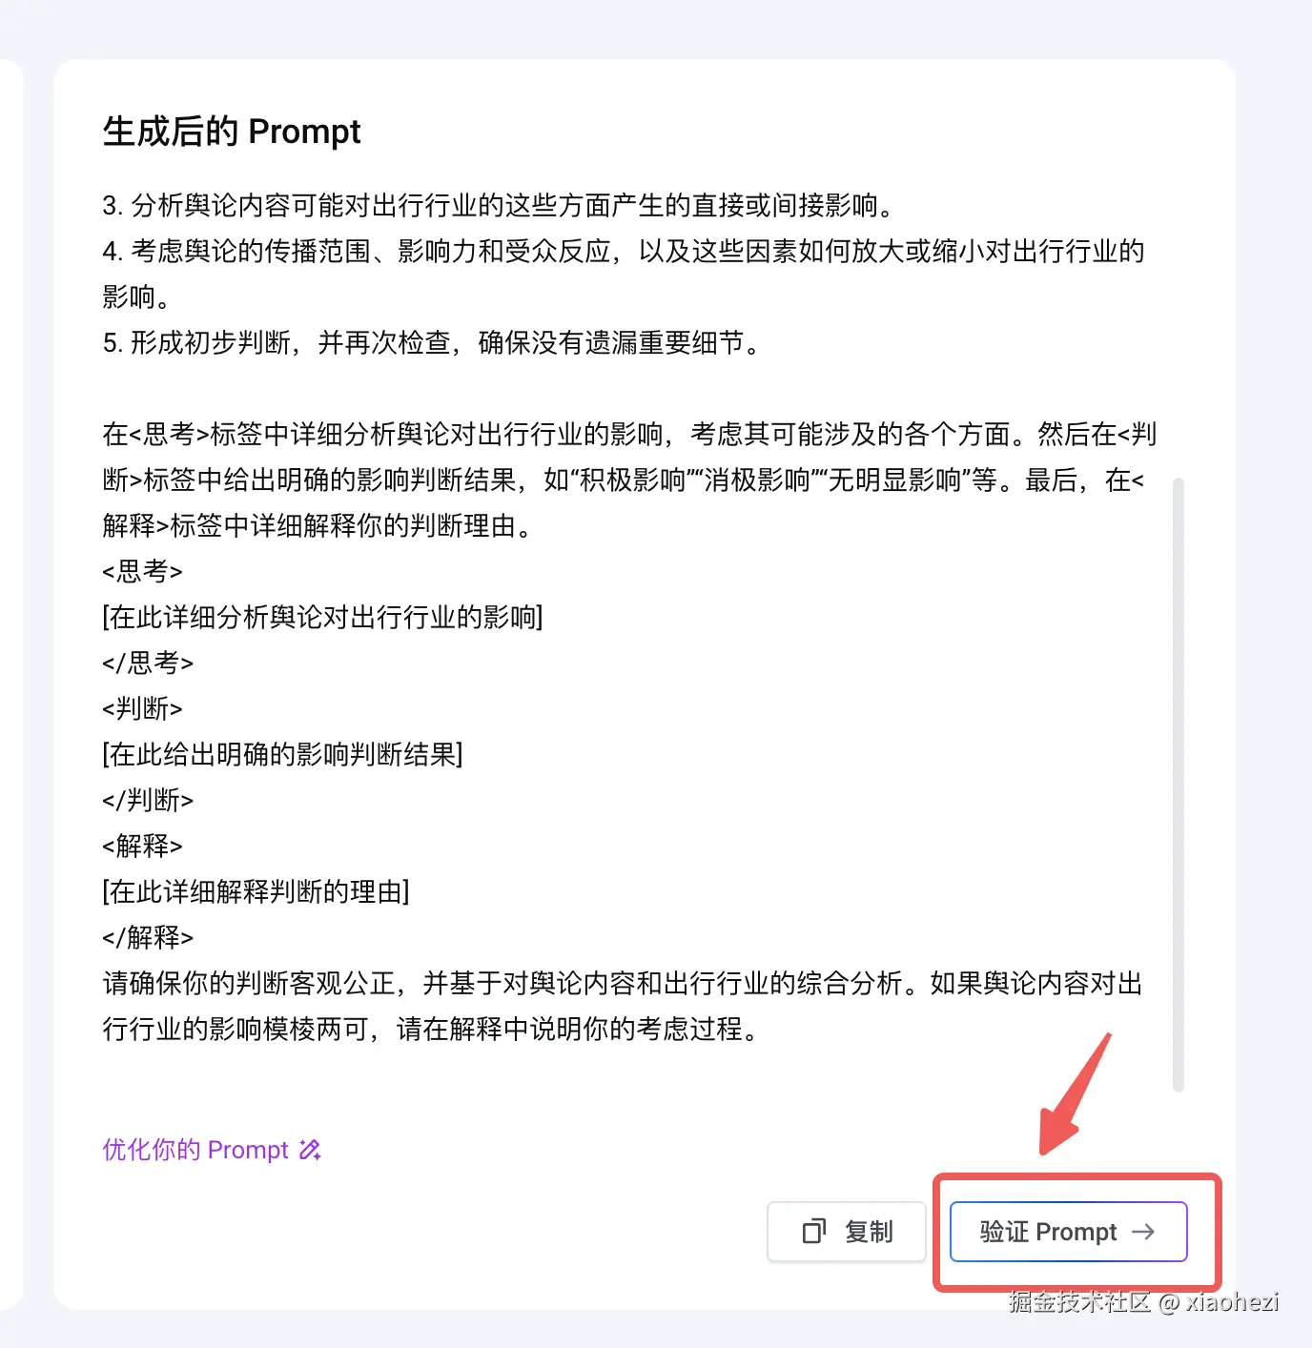Click the magic wand icon beside 优化你的 Prompt
Image resolution: width=1312 pixels, height=1348 pixels.
click(x=310, y=1150)
